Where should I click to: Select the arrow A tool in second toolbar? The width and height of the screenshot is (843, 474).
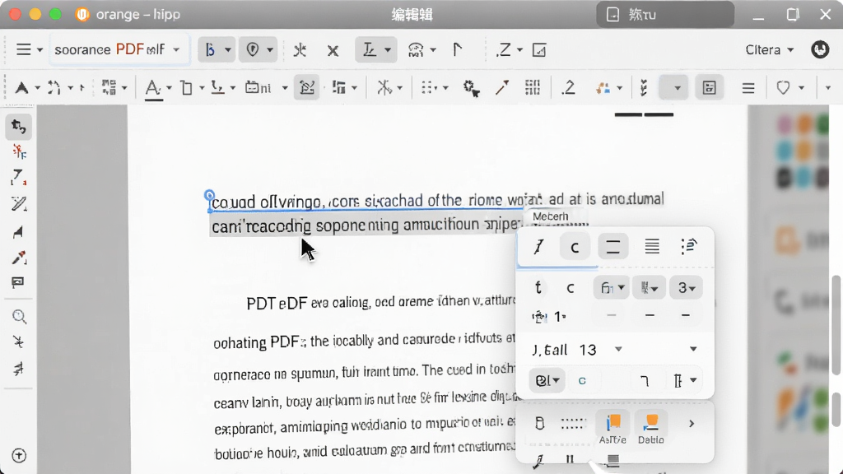[21, 87]
